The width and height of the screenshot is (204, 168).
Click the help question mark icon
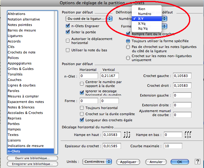click(x=197, y=162)
